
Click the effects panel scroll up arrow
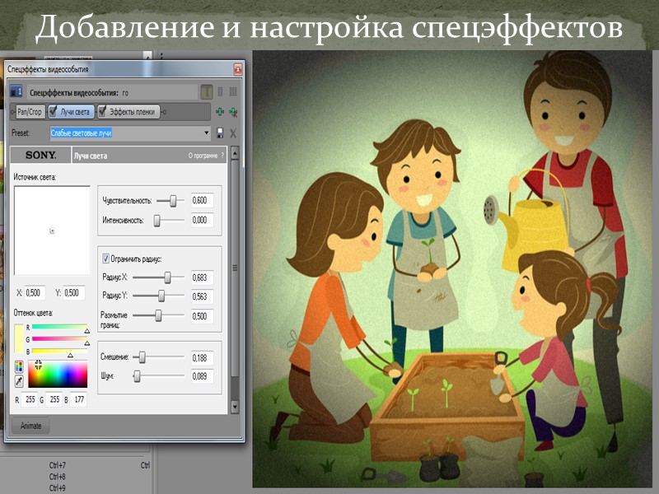click(x=235, y=153)
